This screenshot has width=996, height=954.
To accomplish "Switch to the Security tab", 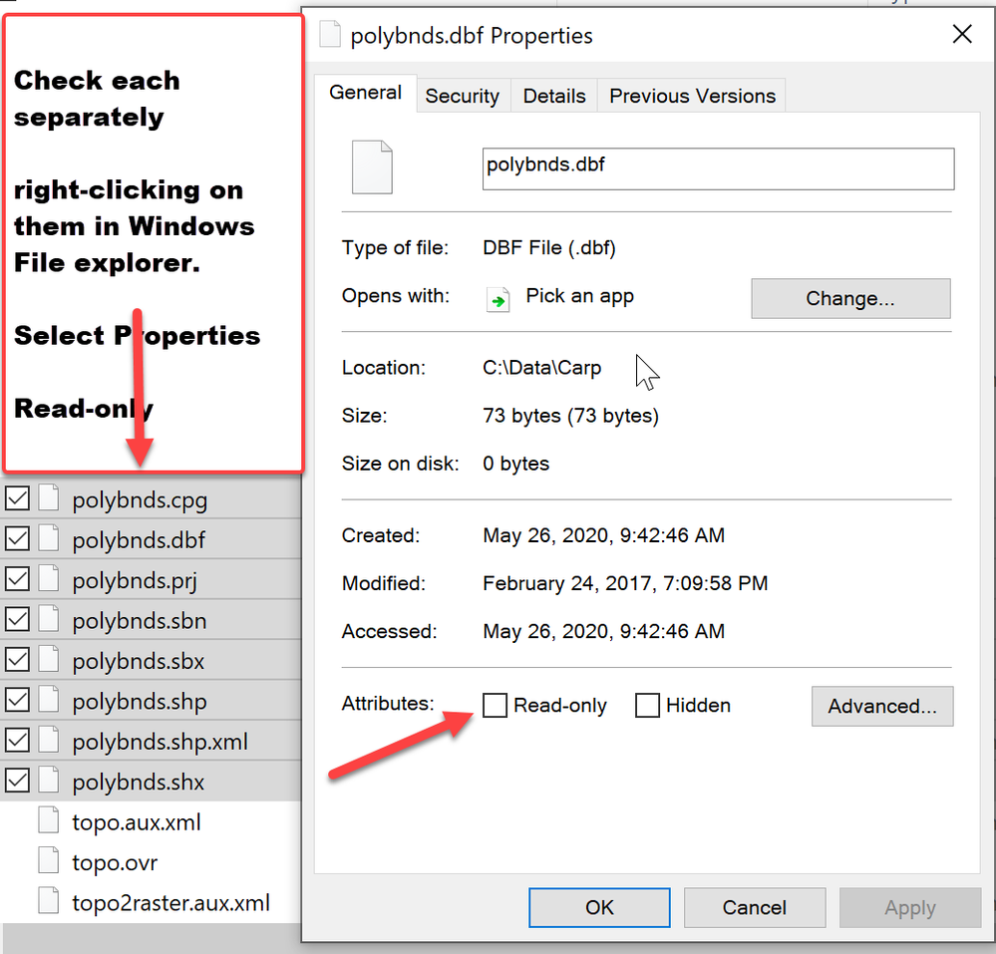I will (462, 96).
